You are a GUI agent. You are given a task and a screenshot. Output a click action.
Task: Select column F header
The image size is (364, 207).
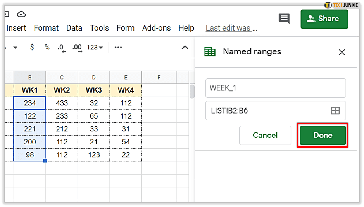pyautogui.click(x=159, y=77)
